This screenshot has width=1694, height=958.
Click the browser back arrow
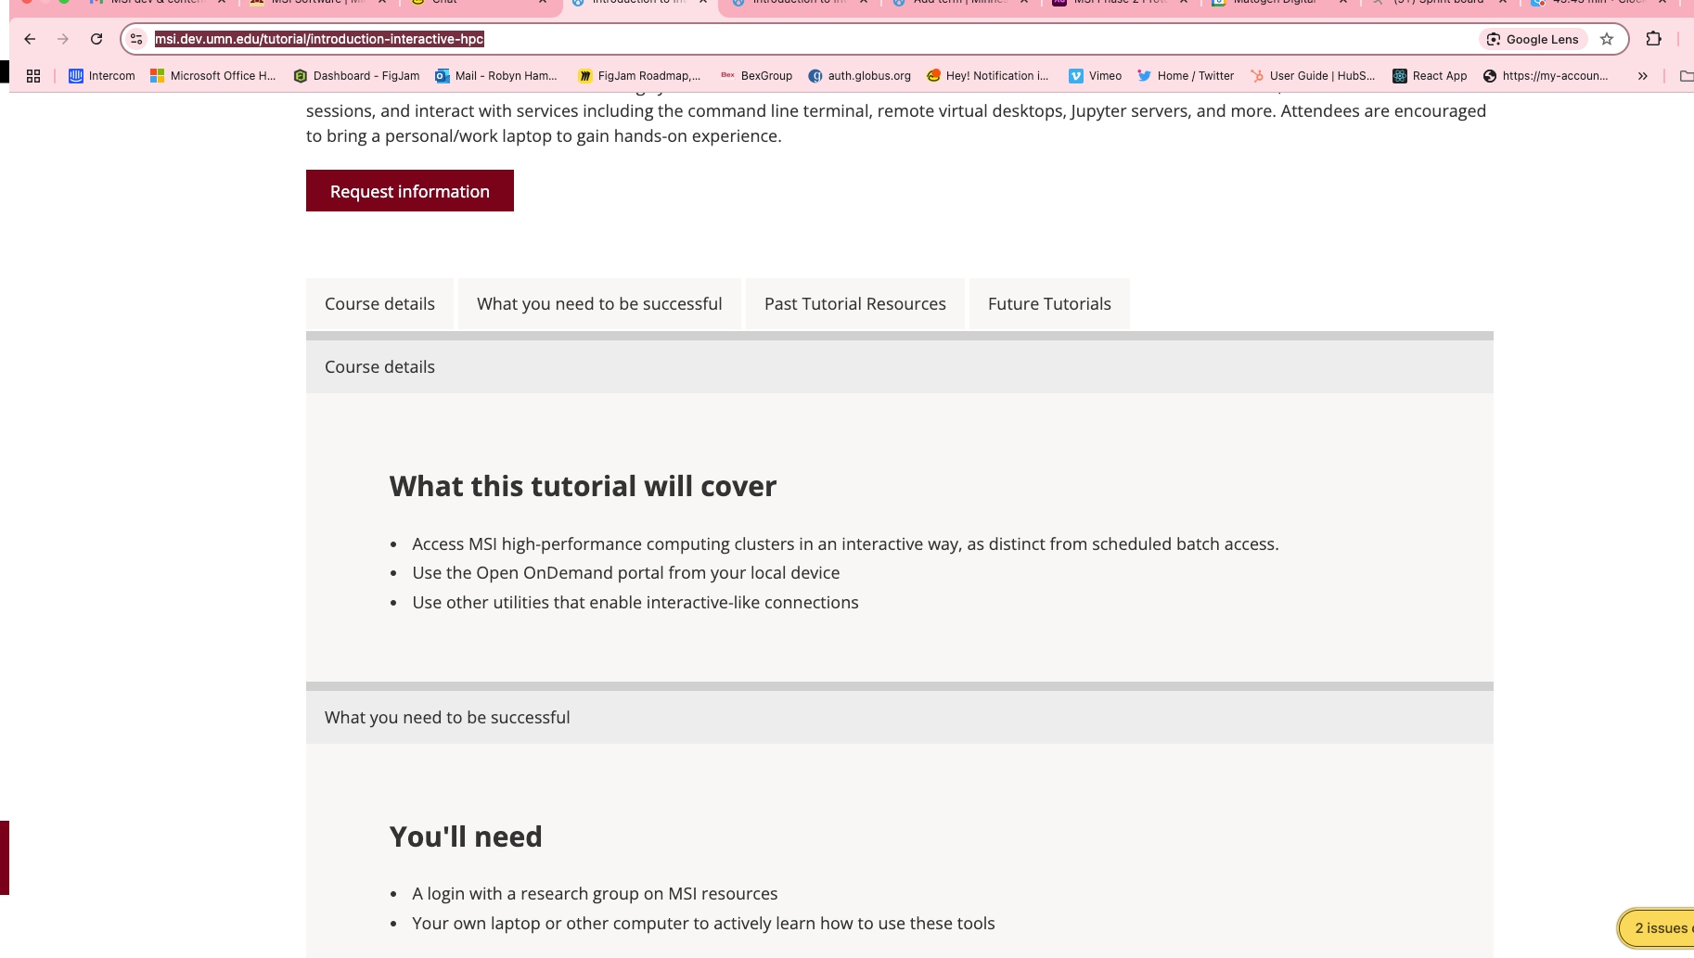tap(30, 39)
